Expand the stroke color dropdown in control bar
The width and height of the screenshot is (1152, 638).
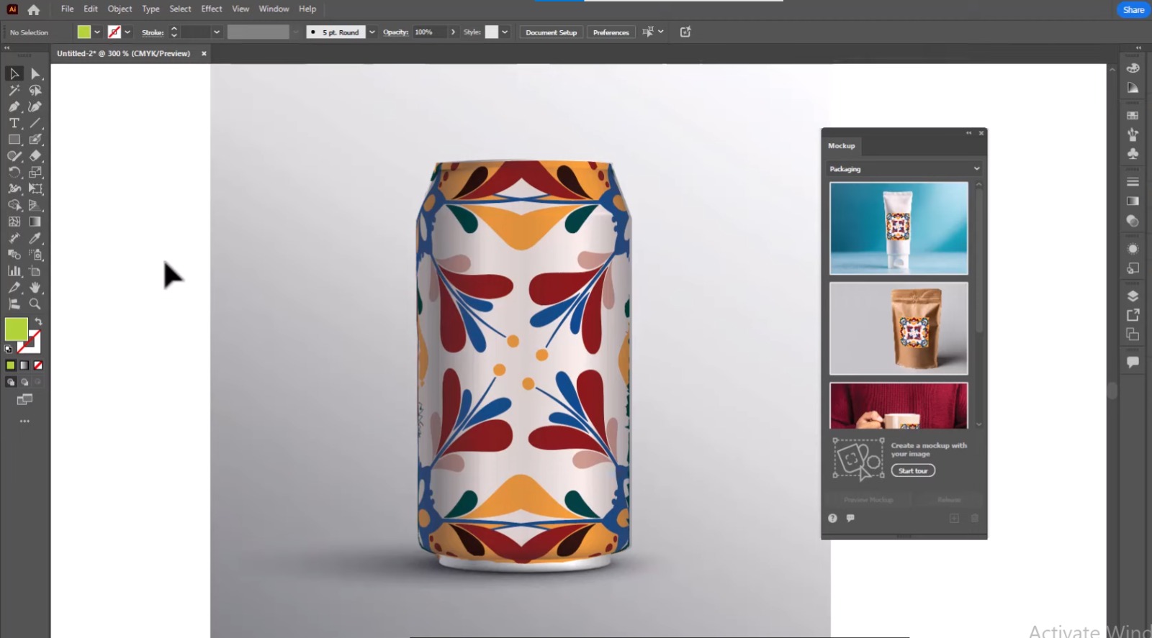click(127, 32)
